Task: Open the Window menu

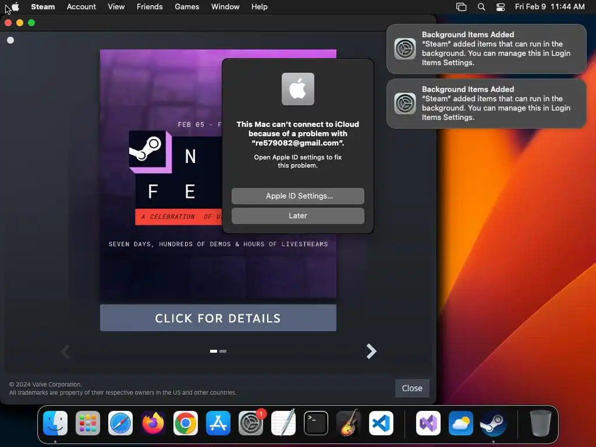Action: coord(225,6)
